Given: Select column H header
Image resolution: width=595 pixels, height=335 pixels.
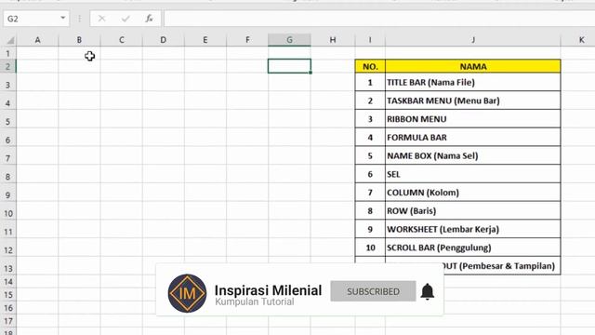Looking at the screenshot, I should tap(333, 40).
